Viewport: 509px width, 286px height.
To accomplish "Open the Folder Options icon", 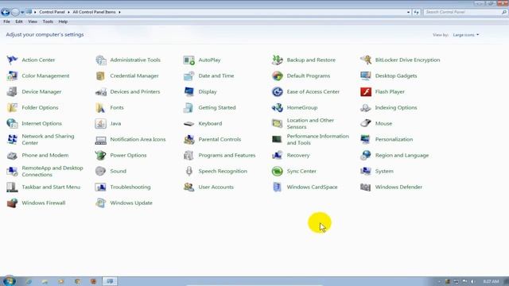I will [x=12, y=108].
